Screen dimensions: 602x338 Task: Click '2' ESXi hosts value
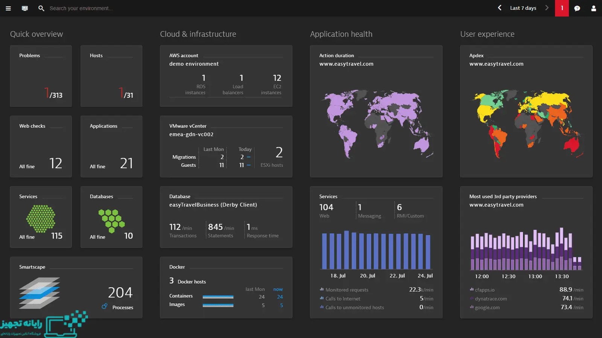(279, 152)
